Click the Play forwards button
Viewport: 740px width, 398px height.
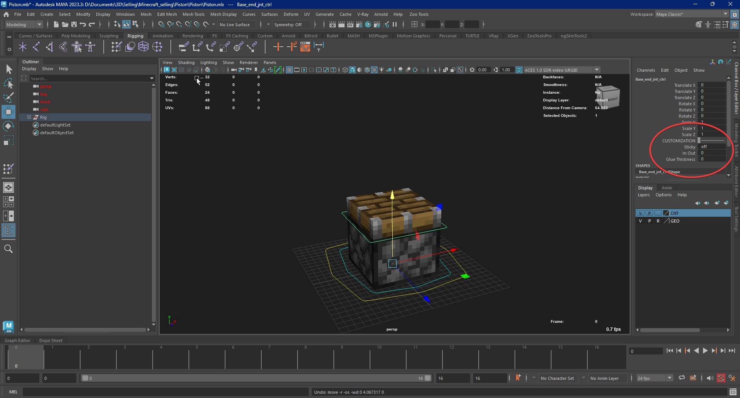click(705, 351)
